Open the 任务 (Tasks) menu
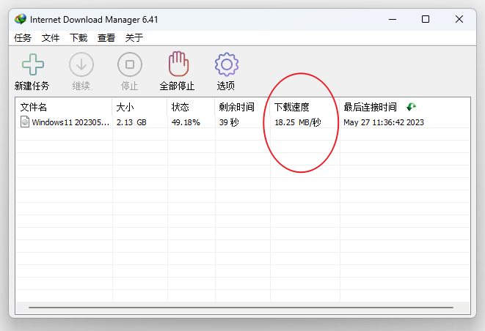This screenshot has width=485, height=331. 23,37
